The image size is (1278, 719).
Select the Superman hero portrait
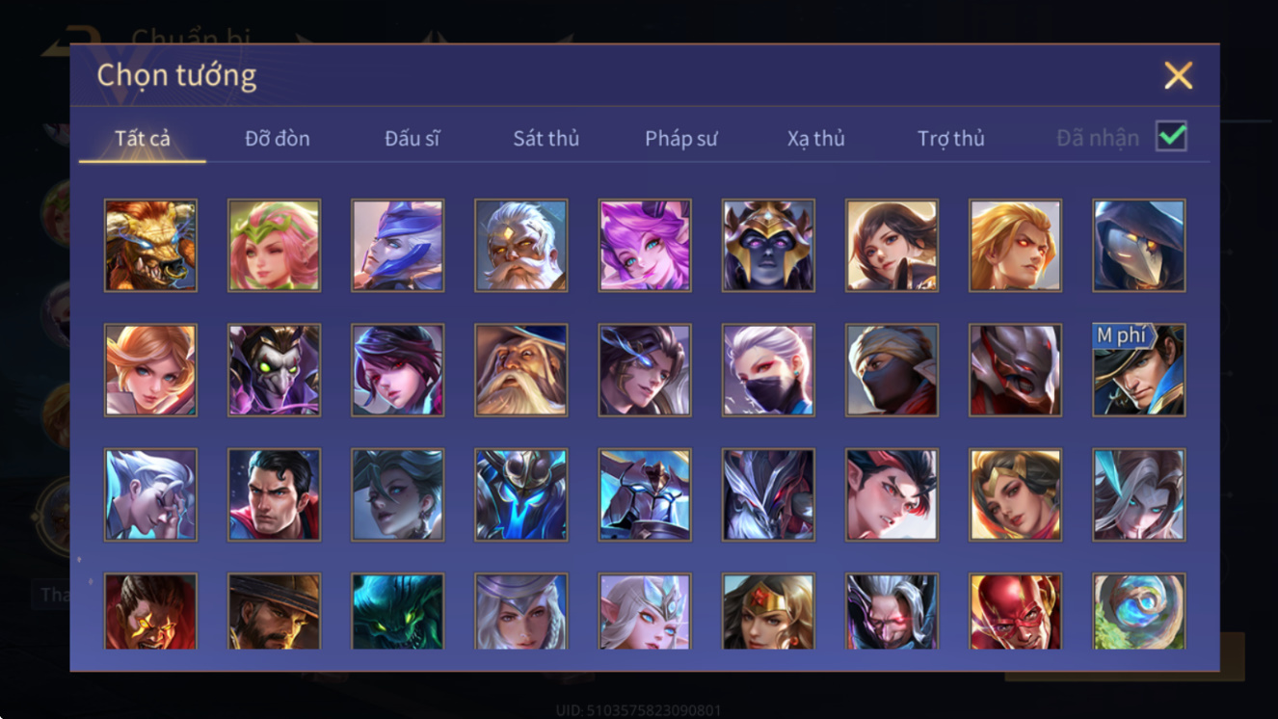point(274,494)
